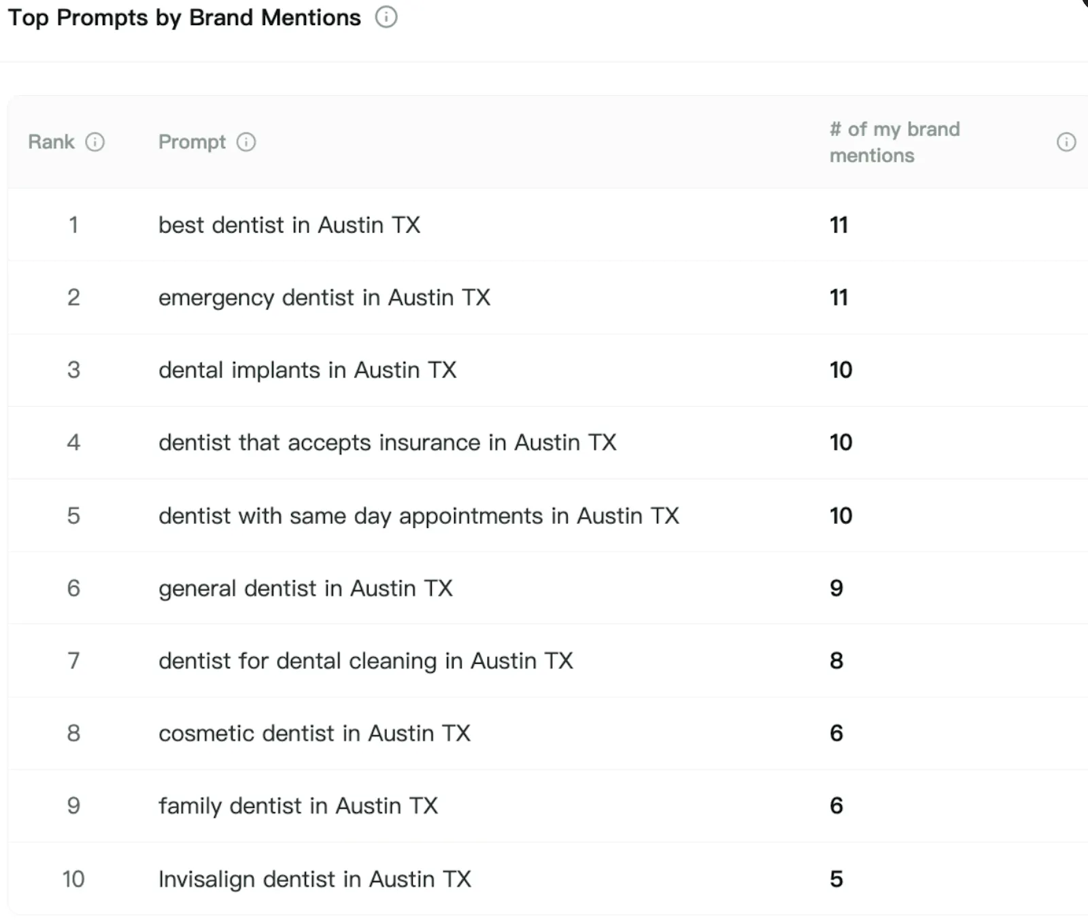Click the '# of my brand mentions' header

point(895,142)
